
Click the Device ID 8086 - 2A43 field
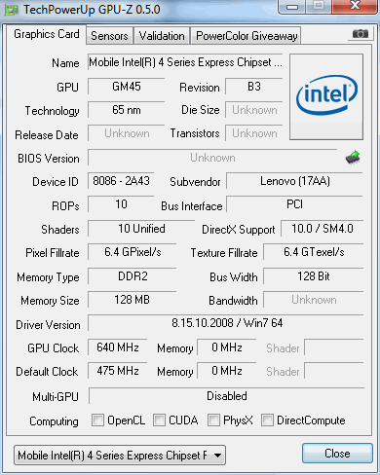tap(121, 181)
